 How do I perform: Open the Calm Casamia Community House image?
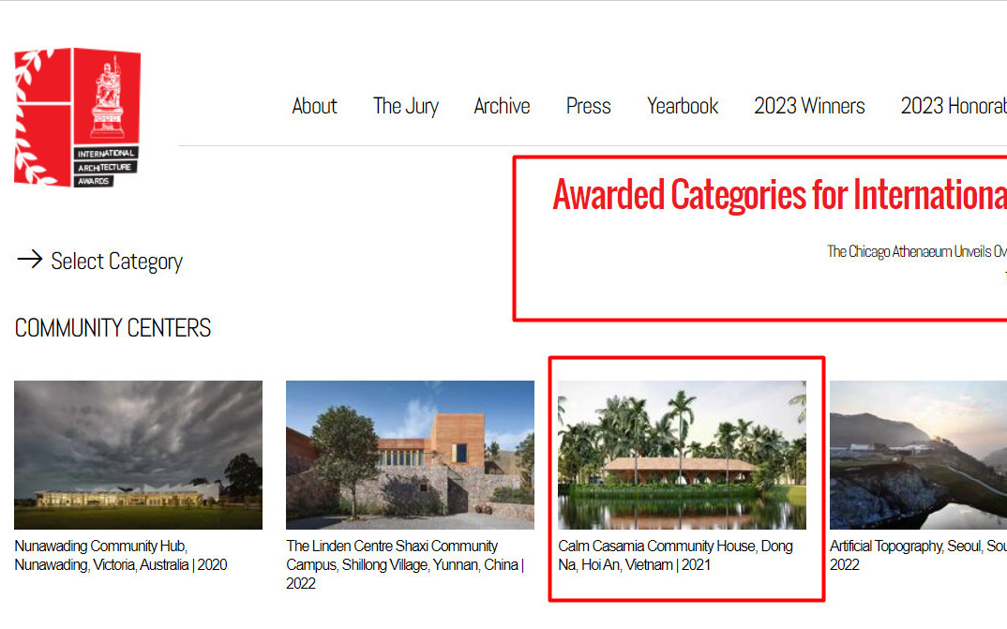[x=682, y=455]
